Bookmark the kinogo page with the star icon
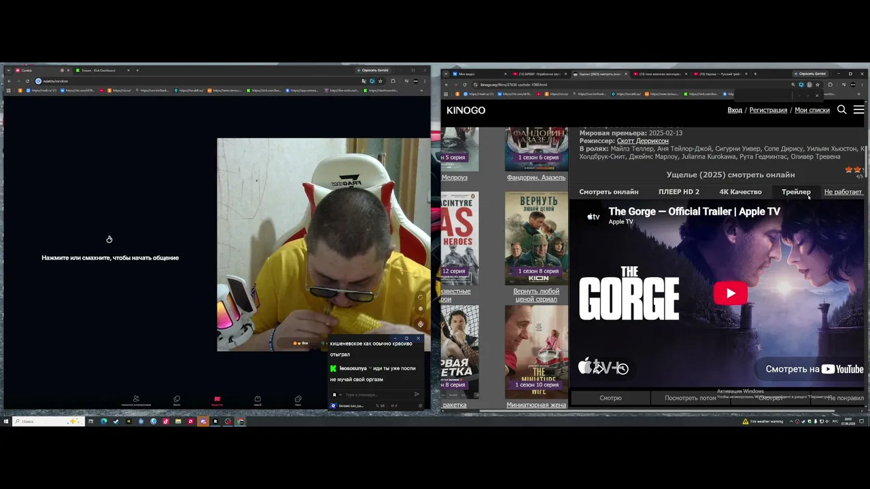The height and width of the screenshot is (489, 870). coord(818,85)
